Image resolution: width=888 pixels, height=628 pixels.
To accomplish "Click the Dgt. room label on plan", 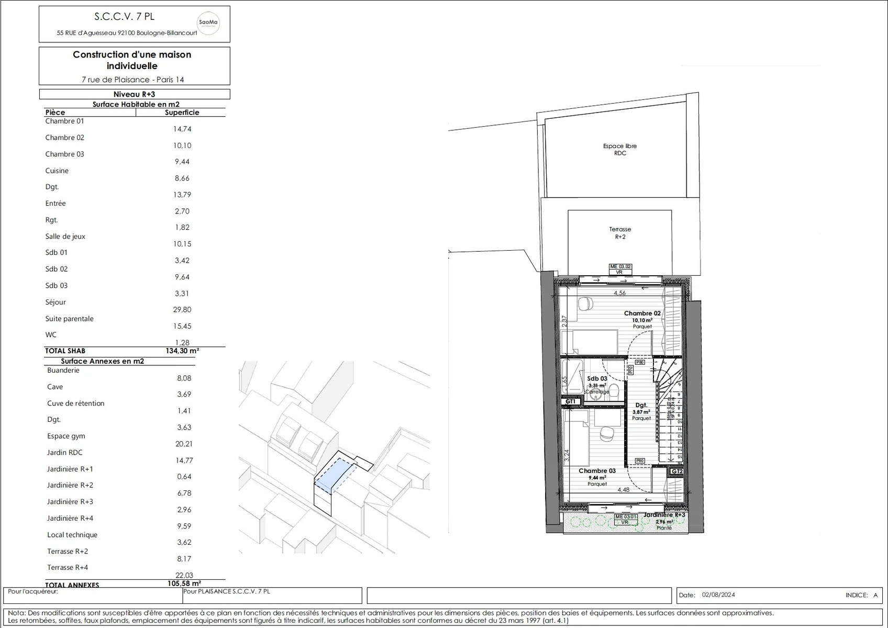I will [641, 405].
